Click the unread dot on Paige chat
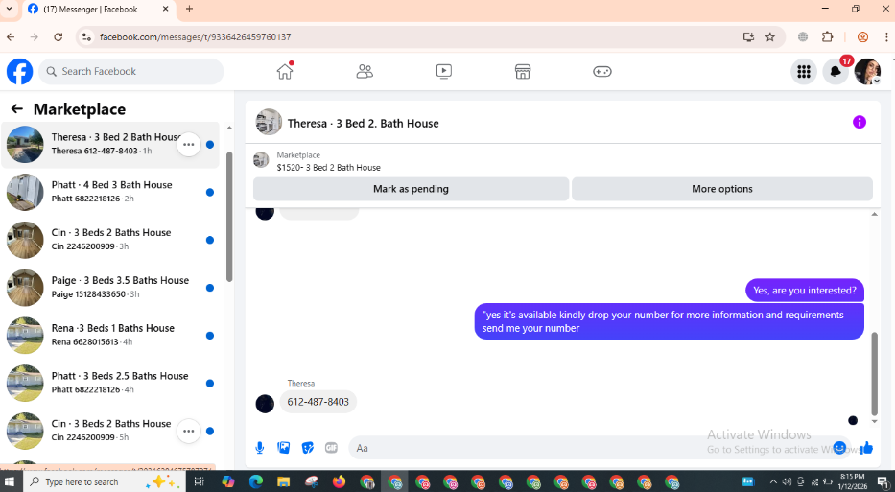Viewport: 895px width, 492px height. pyautogui.click(x=210, y=288)
